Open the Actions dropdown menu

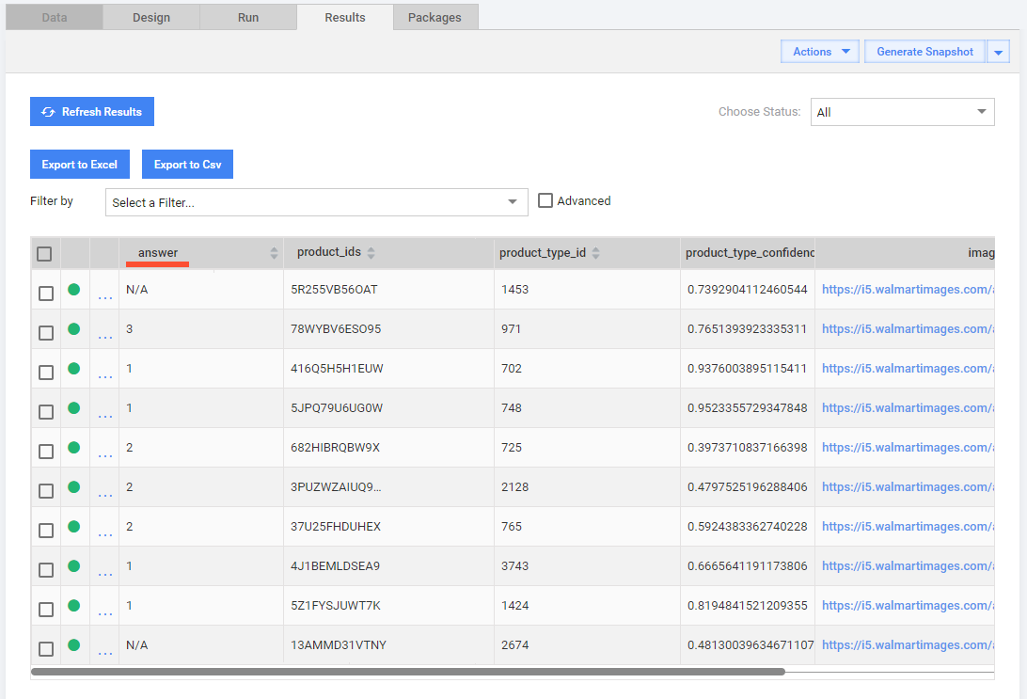point(819,52)
